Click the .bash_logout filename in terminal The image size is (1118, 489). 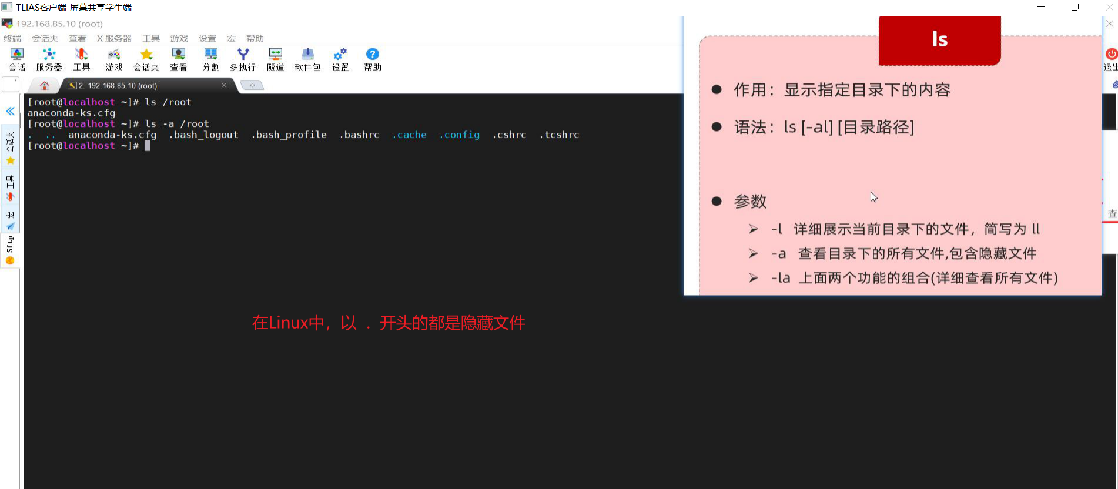(204, 135)
